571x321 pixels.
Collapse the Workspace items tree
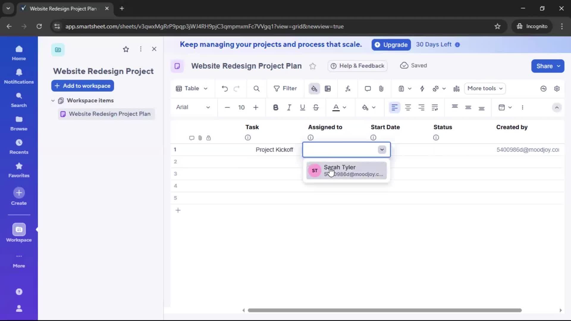coord(53,100)
